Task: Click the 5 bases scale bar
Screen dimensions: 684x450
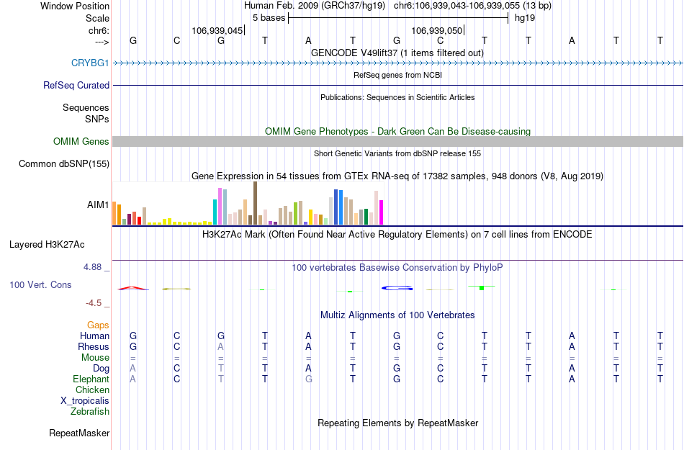Action: (x=398, y=18)
